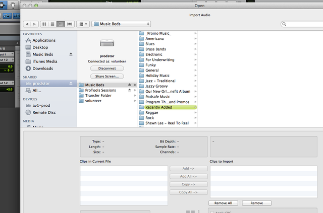Select Applications in the sidebar

click(x=44, y=40)
